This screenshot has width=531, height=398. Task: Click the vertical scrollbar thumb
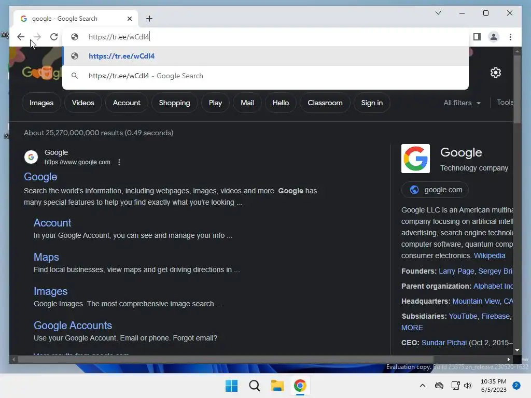coord(517,89)
